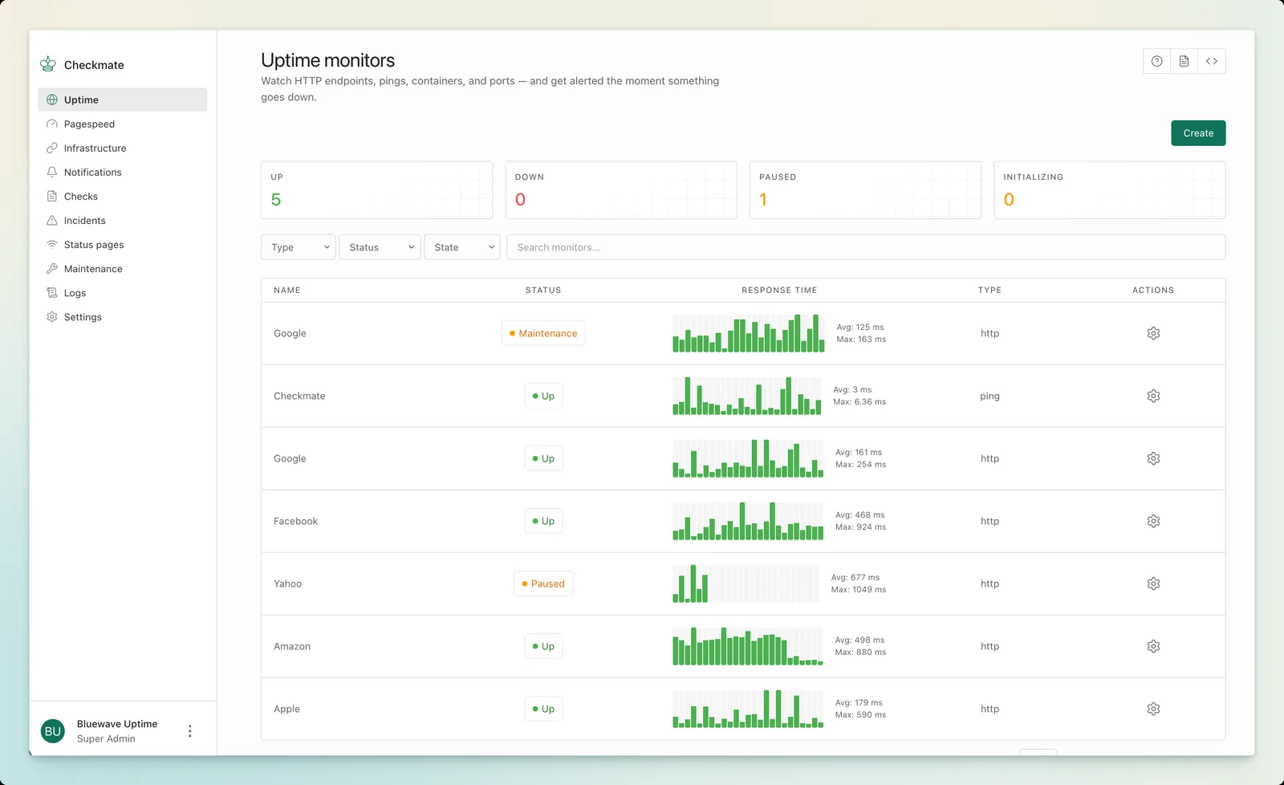Click the Create button
The width and height of the screenshot is (1284, 785).
(1198, 133)
